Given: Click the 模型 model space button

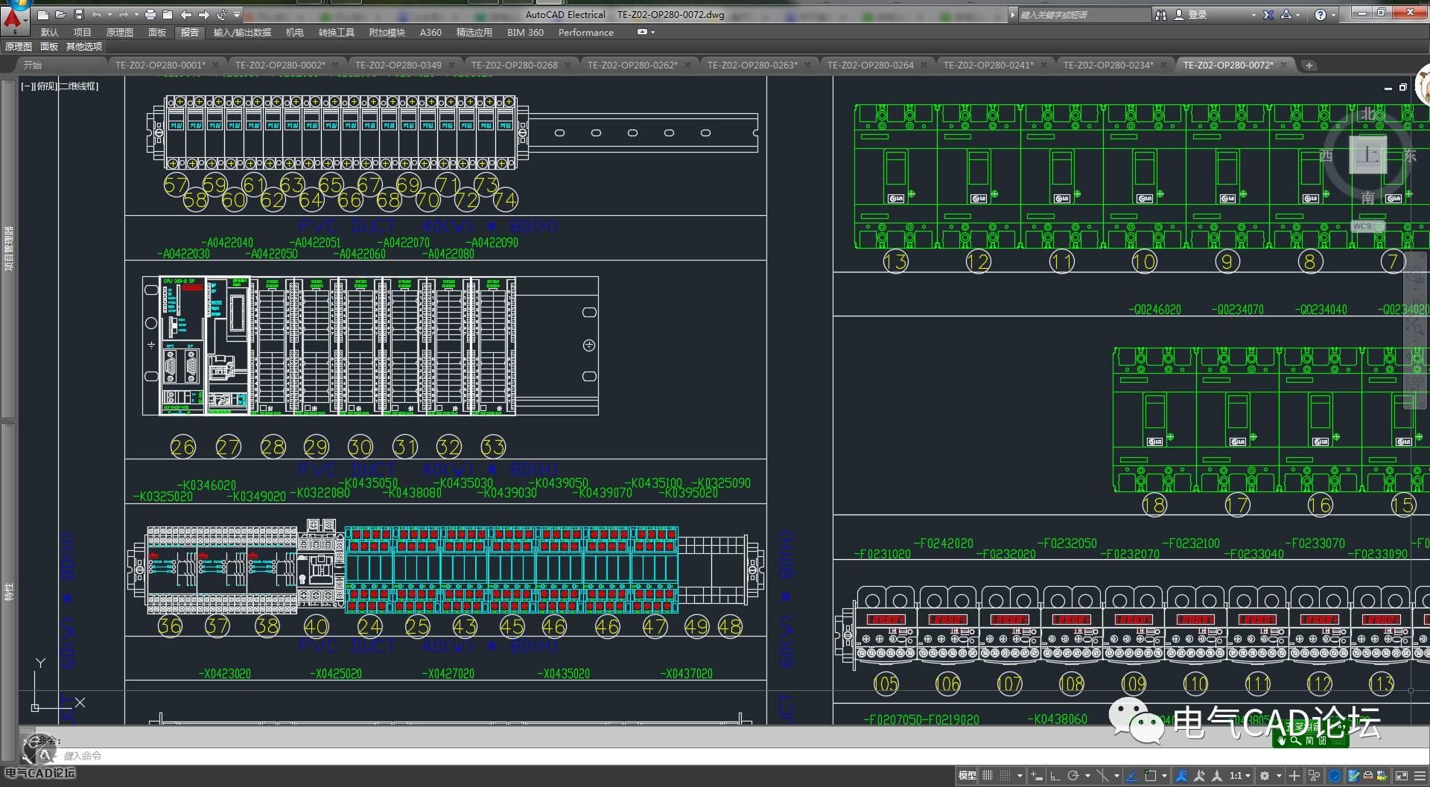Looking at the screenshot, I should 967,776.
